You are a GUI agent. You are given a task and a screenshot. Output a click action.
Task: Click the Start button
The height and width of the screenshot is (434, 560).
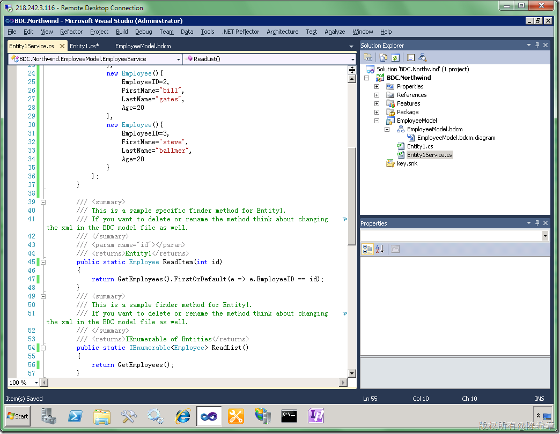18,416
